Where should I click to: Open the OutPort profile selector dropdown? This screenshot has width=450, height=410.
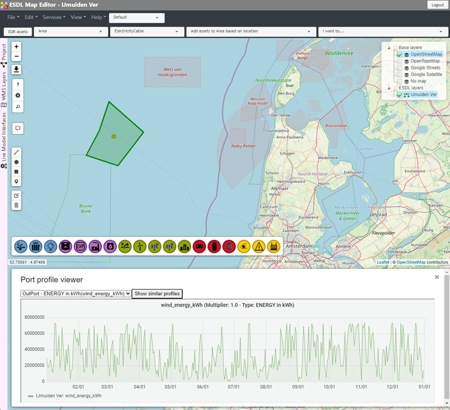point(75,294)
